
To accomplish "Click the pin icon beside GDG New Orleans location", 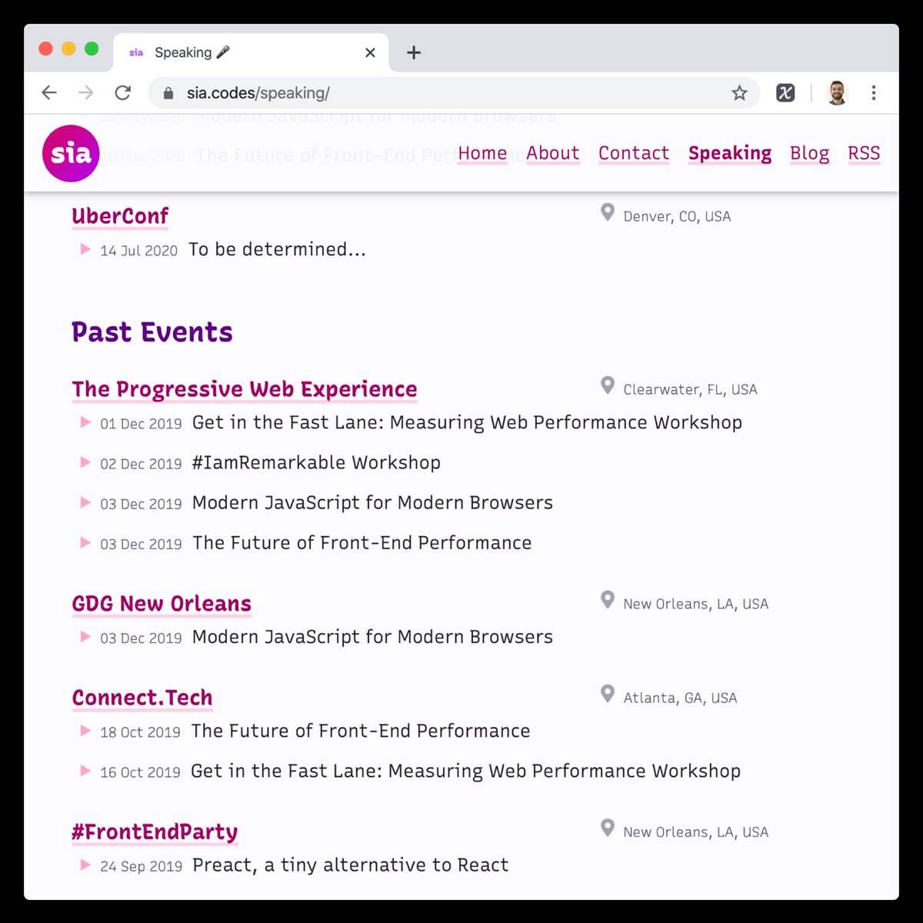I will (x=608, y=600).
